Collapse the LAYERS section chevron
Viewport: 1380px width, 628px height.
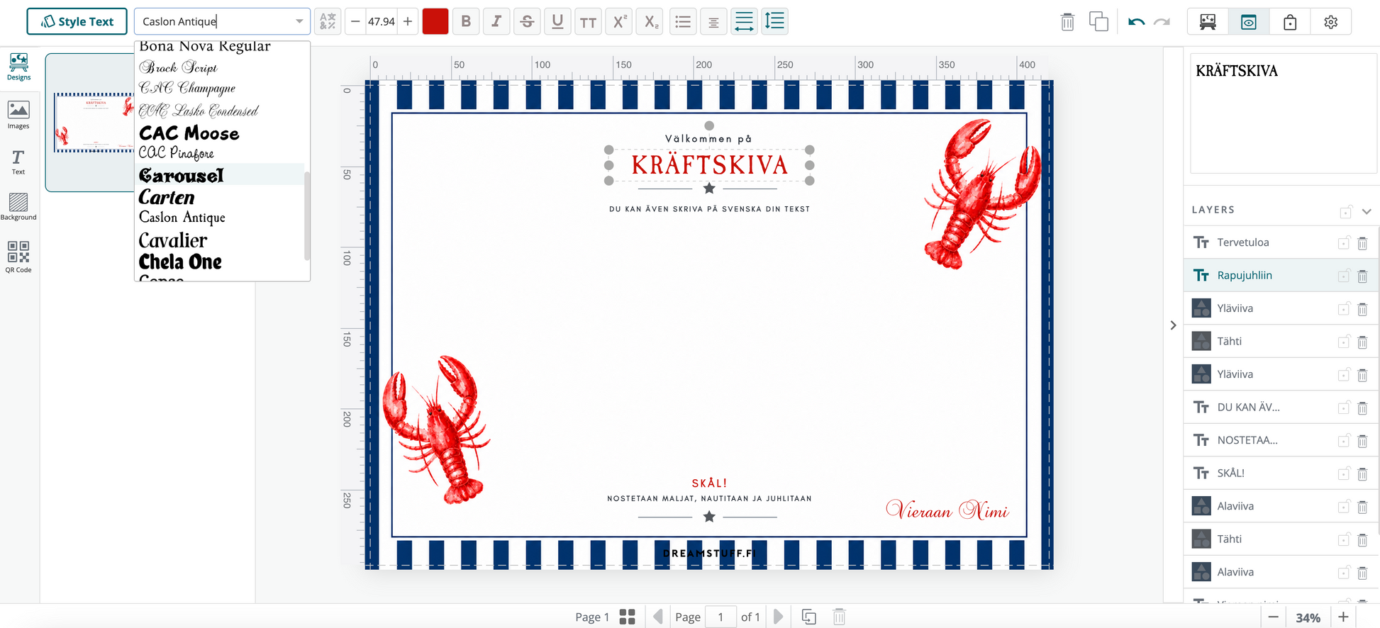coord(1367,211)
